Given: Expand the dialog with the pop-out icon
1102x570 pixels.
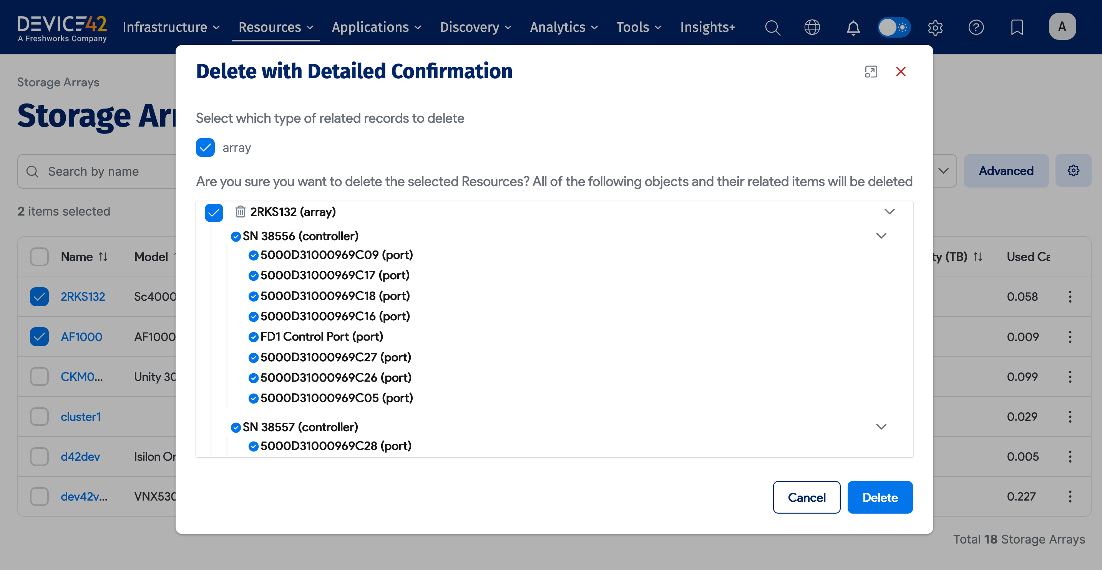Looking at the screenshot, I should pyautogui.click(x=871, y=72).
